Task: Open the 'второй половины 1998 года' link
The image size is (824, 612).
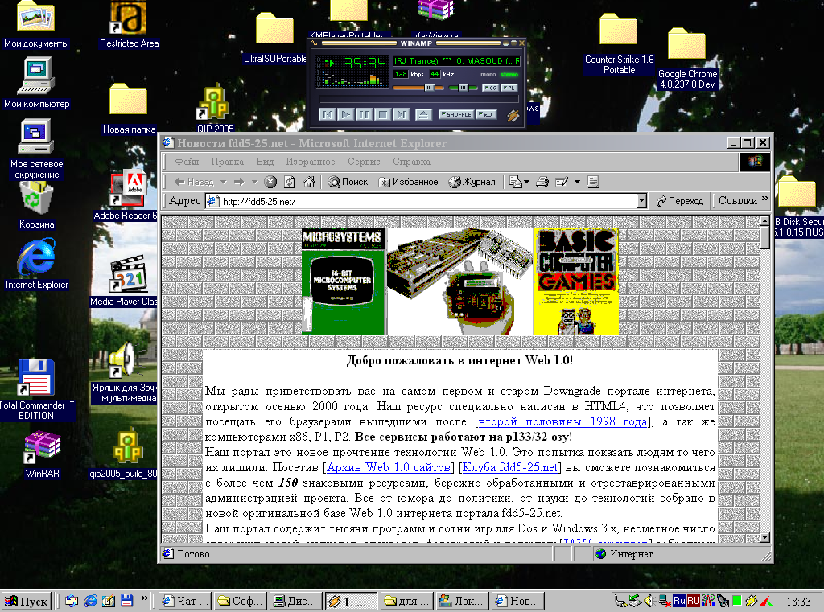Action: tap(562, 422)
